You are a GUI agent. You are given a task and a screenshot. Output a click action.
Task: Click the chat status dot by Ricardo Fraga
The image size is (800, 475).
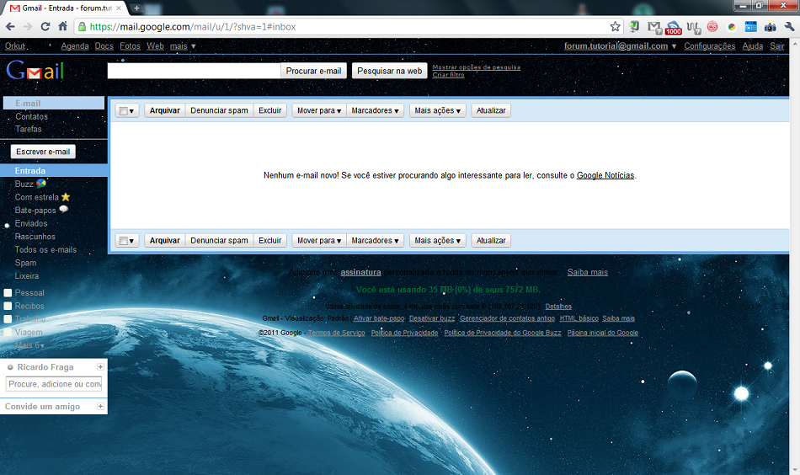pos(10,367)
